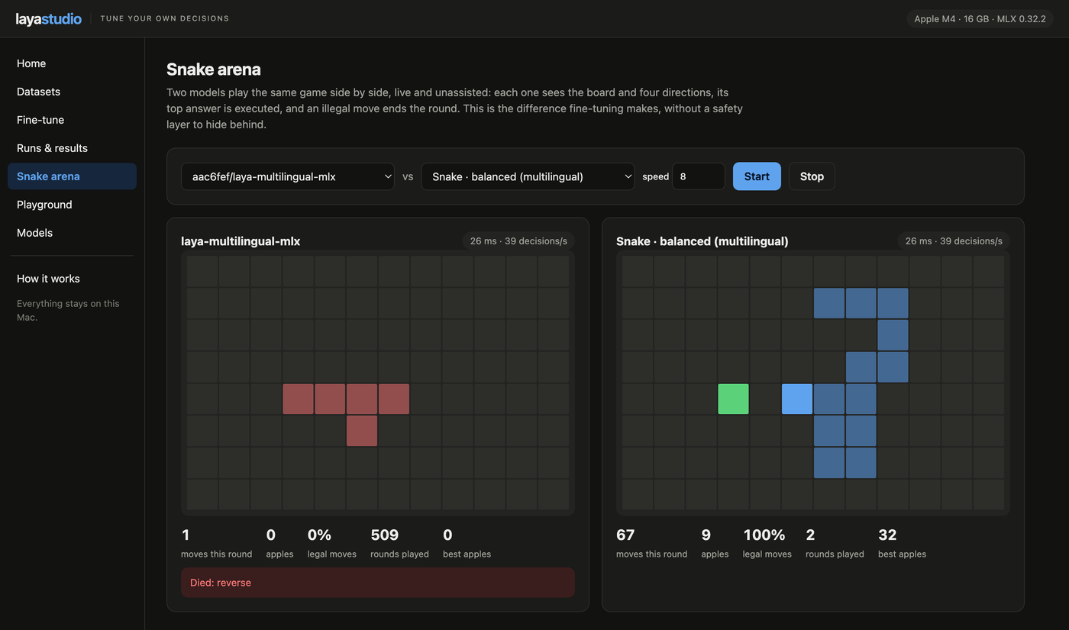Screen dimensions: 1069x630
Task: Click the 'Snake arena' page heading
Action: (x=214, y=69)
